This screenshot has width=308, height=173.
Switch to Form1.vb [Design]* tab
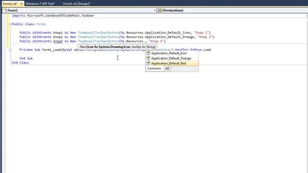click(77, 3)
